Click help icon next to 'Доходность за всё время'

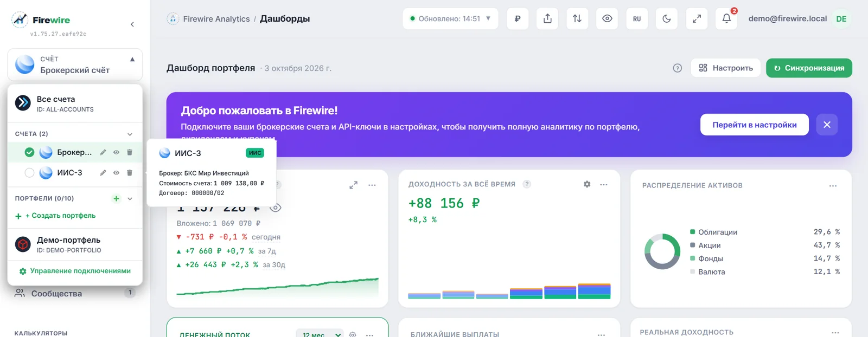pos(526,184)
